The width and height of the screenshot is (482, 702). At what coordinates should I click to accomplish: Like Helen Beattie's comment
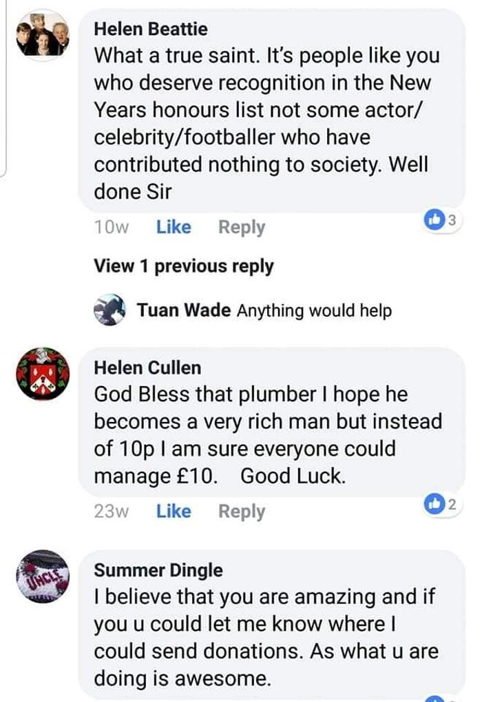174,227
